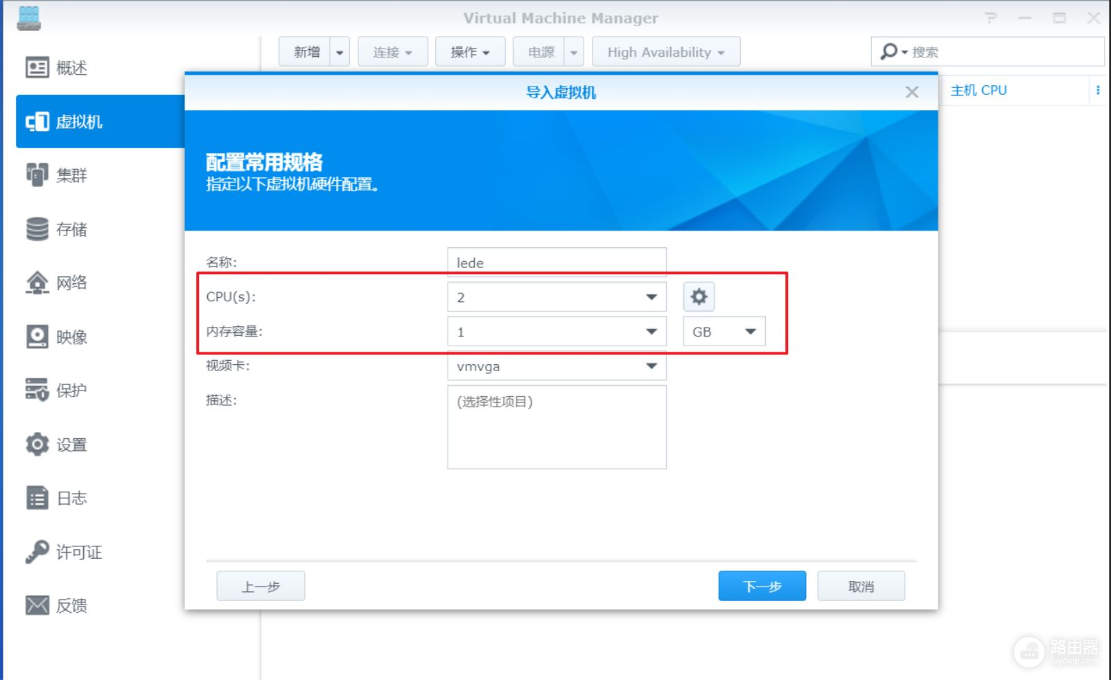Expand the 内存容量 value dropdown
This screenshot has height=680, width=1111.
pos(651,332)
